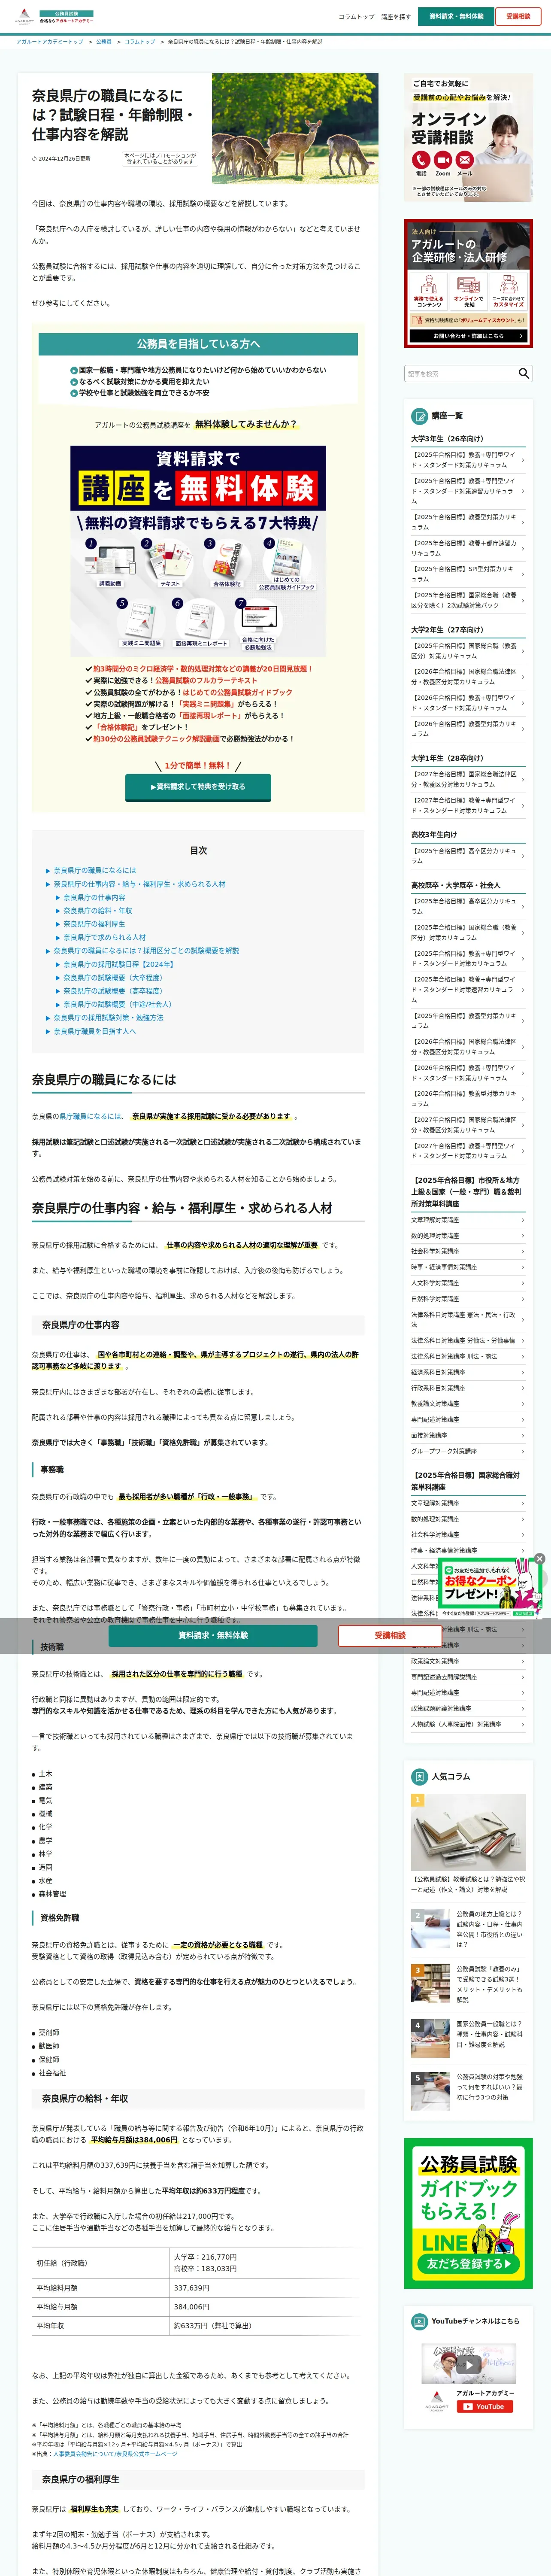Screen dimensions: 551x2576
Task: Open popular column 国家公務員一般職とは
Action: coord(468,2039)
